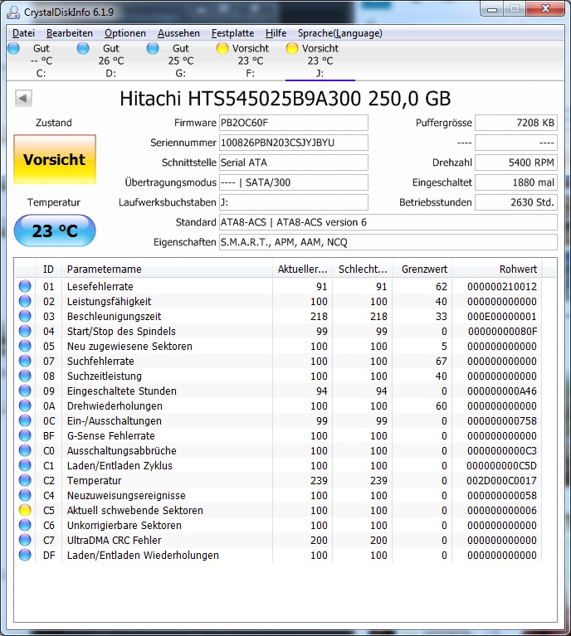
Task: Click blue status orb for Lesefehlerrate row
Action: [25, 287]
